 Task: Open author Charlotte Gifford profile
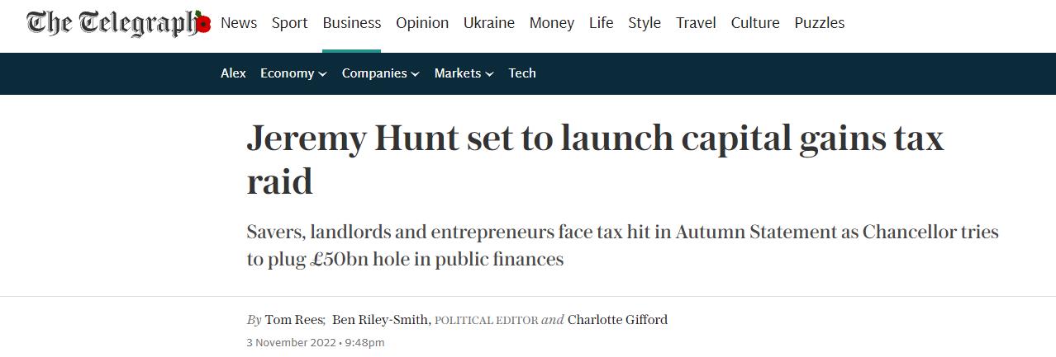coord(617,320)
